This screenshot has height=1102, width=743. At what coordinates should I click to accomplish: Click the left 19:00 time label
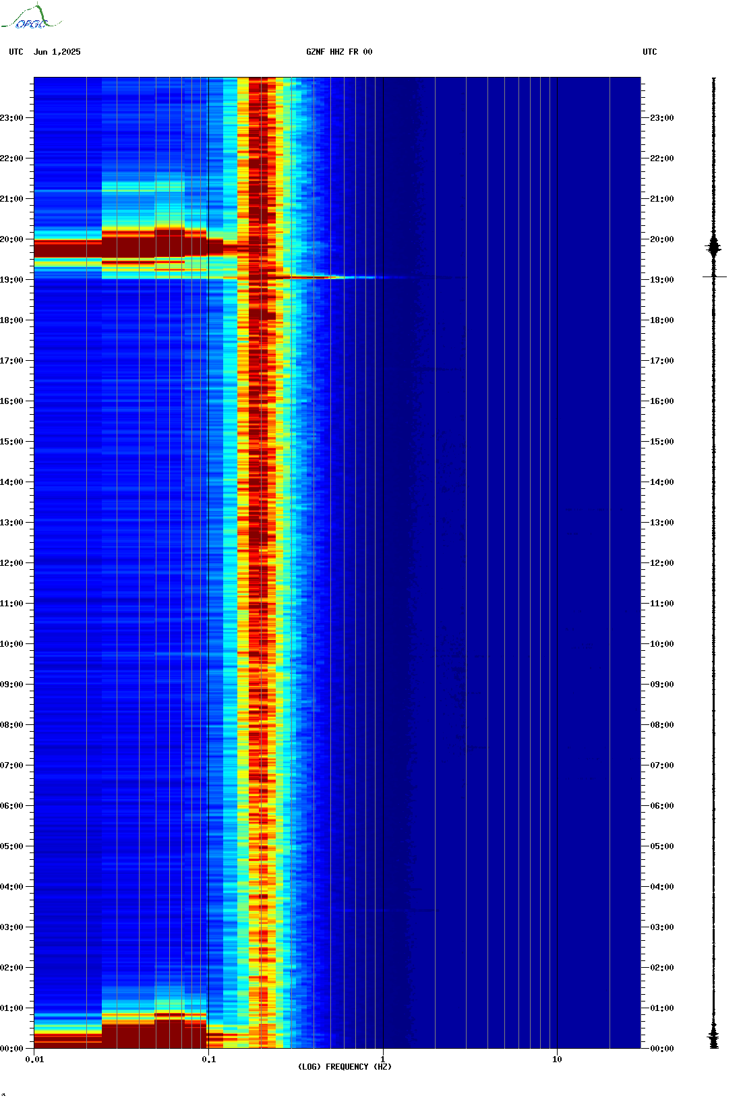click(12, 280)
